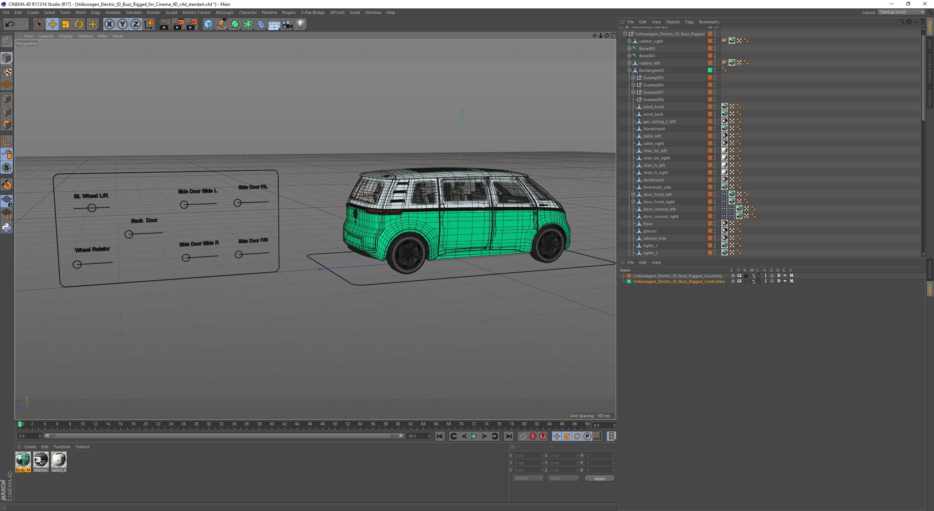Select the Live Selection tool
Viewport: 934px width, 511px height.
(39, 24)
